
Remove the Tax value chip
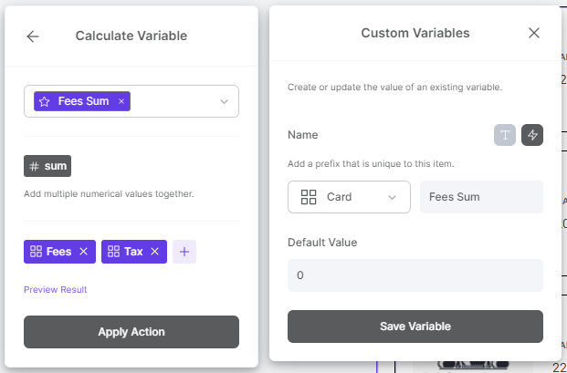pyautogui.click(x=155, y=252)
